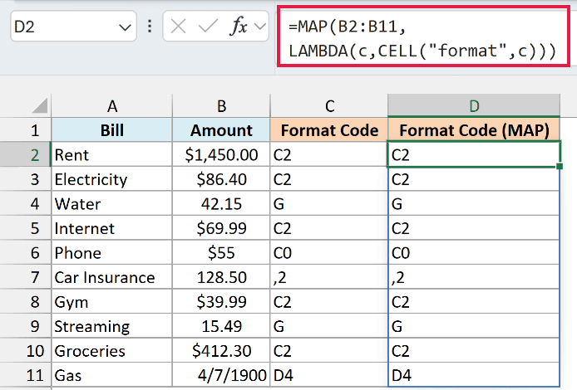Select column D cell with ,2
The width and height of the screenshot is (577, 390).
(474, 277)
